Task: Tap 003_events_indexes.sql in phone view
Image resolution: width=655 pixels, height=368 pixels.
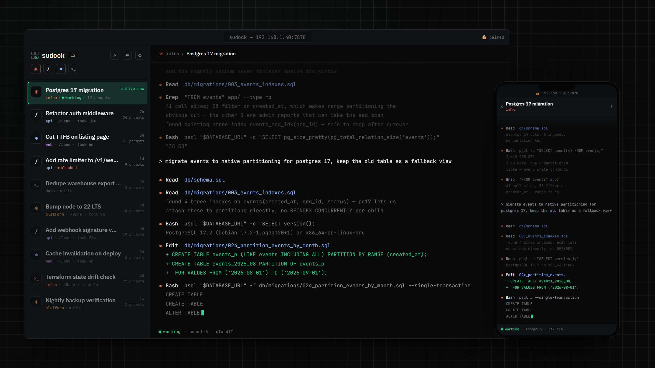Action: coord(543,236)
